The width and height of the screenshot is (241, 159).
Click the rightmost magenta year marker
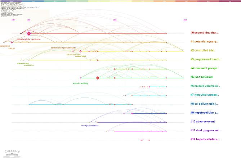click(186, 20)
